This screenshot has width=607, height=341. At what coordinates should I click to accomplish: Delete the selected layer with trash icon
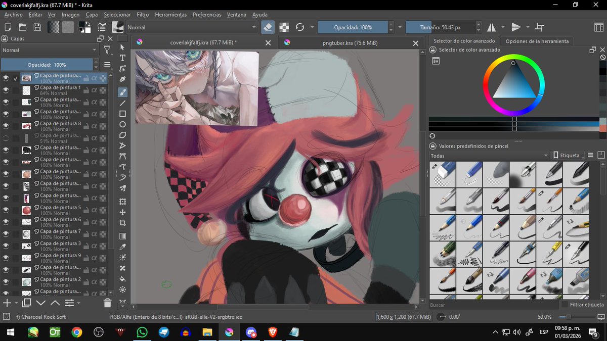pos(107,303)
